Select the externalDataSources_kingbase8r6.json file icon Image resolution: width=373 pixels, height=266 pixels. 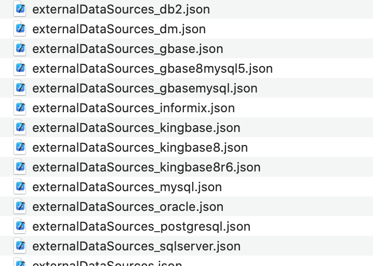(20, 167)
